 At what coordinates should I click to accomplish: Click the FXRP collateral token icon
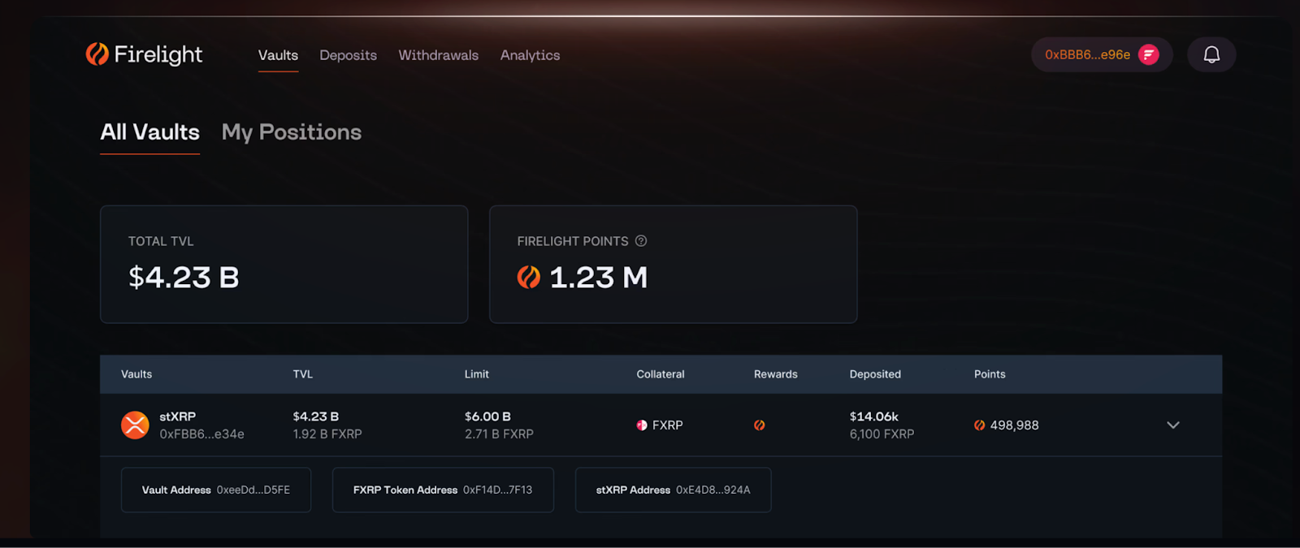(642, 425)
